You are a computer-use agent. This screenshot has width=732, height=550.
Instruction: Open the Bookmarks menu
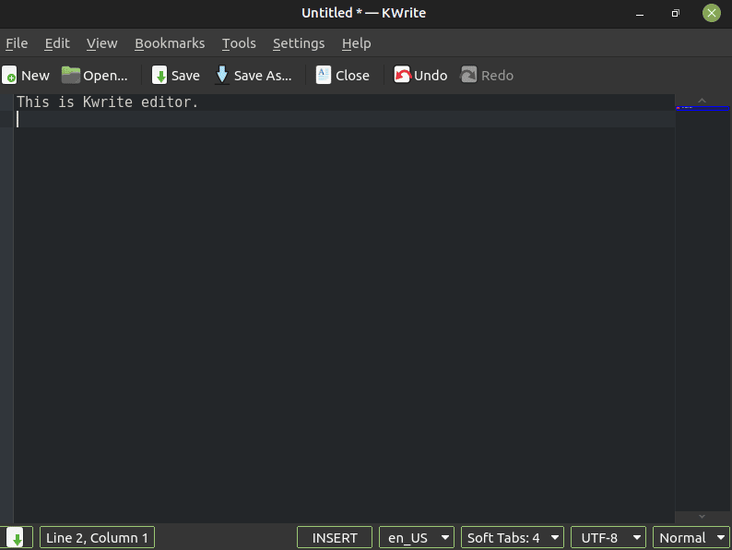(x=170, y=43)
